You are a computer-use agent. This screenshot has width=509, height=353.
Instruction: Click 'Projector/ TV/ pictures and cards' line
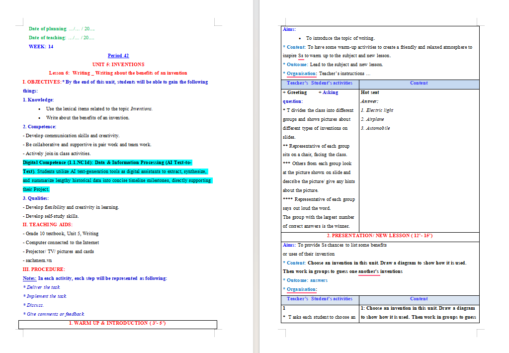[59, 252]
